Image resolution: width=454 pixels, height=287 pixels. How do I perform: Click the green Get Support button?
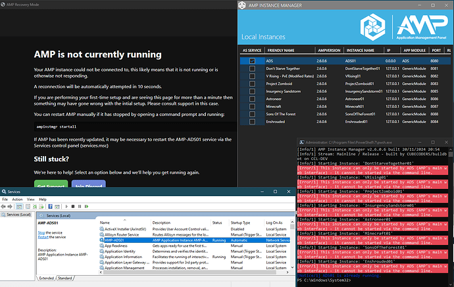(x=51, y=184)
